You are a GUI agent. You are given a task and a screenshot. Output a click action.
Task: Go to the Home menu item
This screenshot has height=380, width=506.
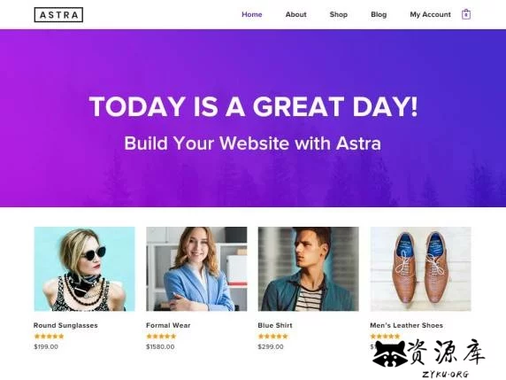tap(252, 14)
